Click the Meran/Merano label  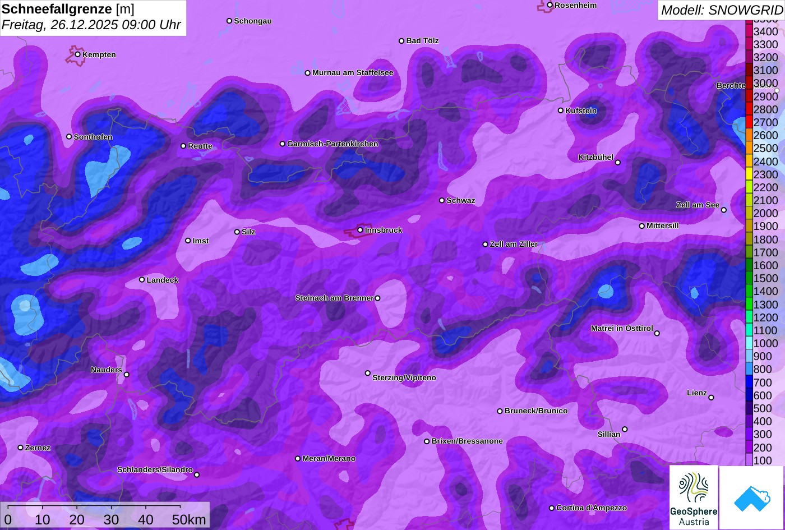tap(329, 459)
